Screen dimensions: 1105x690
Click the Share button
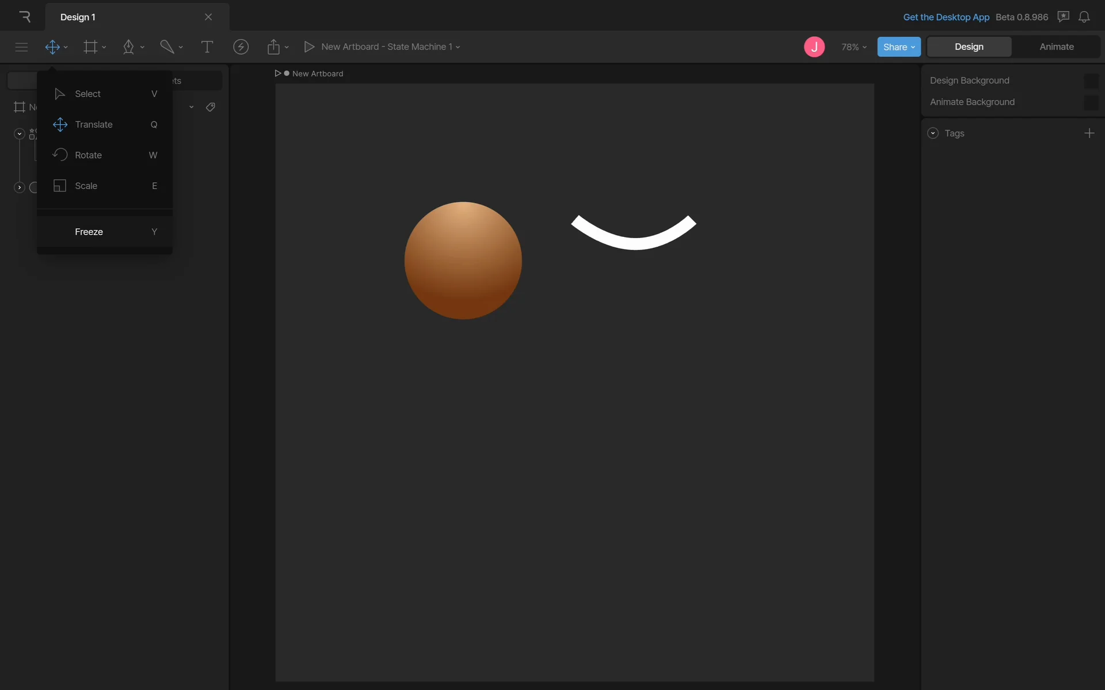(x=898, y=47)
